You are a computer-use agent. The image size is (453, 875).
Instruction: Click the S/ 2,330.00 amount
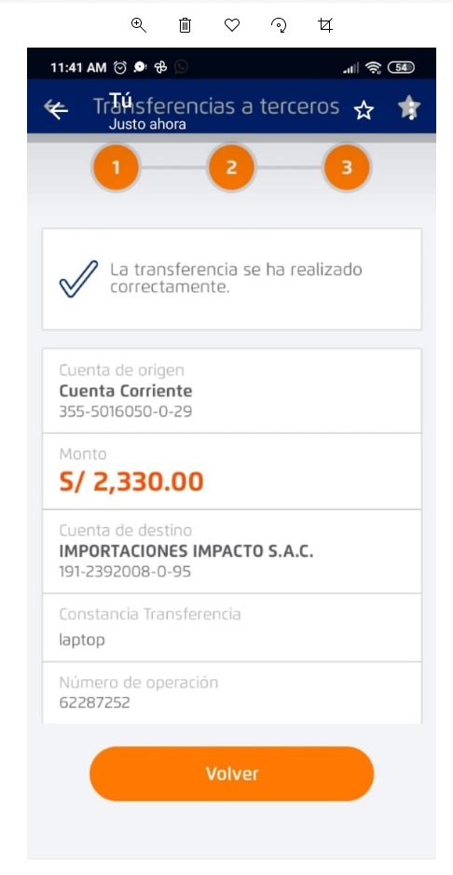(x=131, y=481)
